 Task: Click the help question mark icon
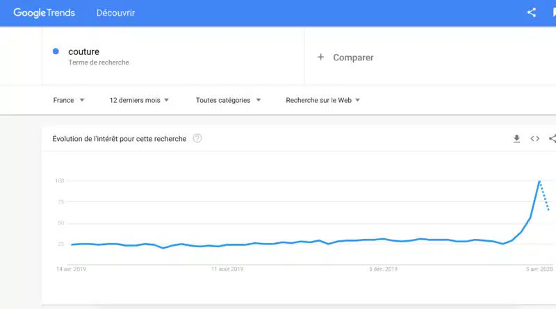(x=197, y=138)
